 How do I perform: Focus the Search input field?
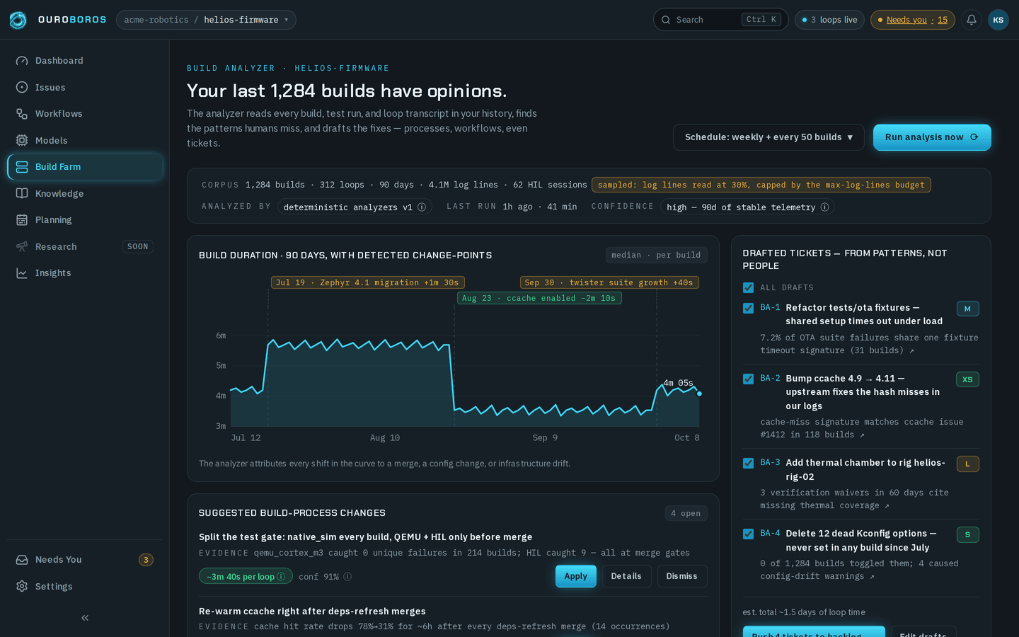(720, 20)
